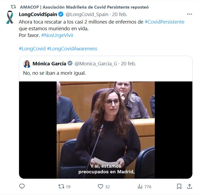Open the @LongCovid_Spain handle
This screenshot has height=195, width=198.
pos(87,14)
